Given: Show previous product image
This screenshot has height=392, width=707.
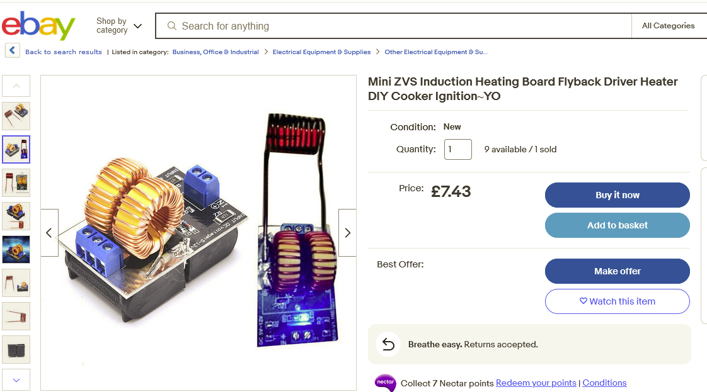Looking at the screenshot, I should point(49,233).
